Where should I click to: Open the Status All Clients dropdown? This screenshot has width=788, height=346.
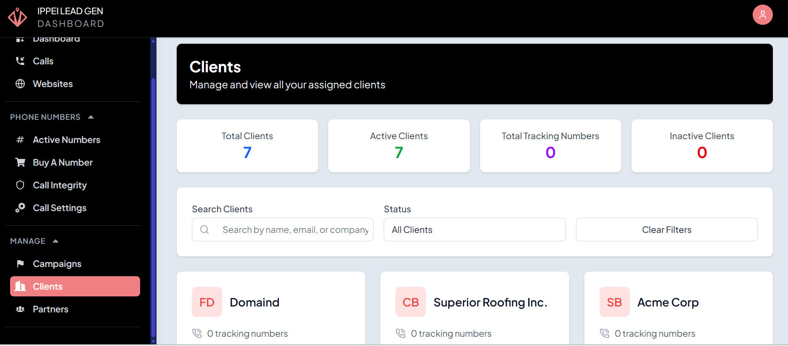point(475,230)
